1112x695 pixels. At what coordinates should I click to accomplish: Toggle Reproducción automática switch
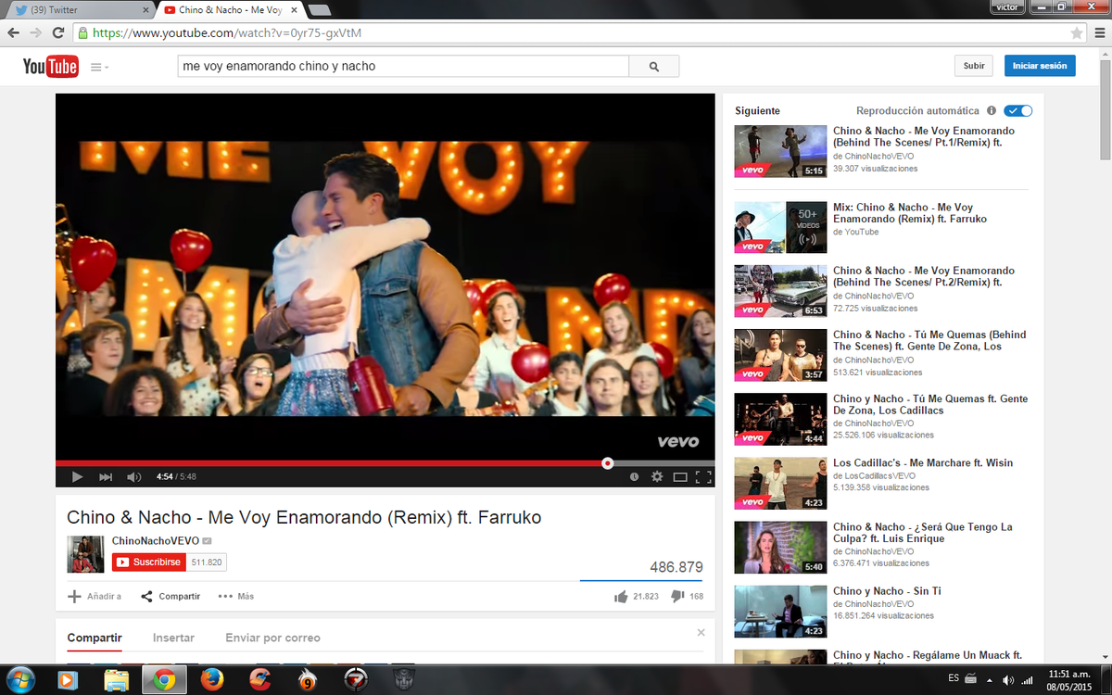point(1019,110)
